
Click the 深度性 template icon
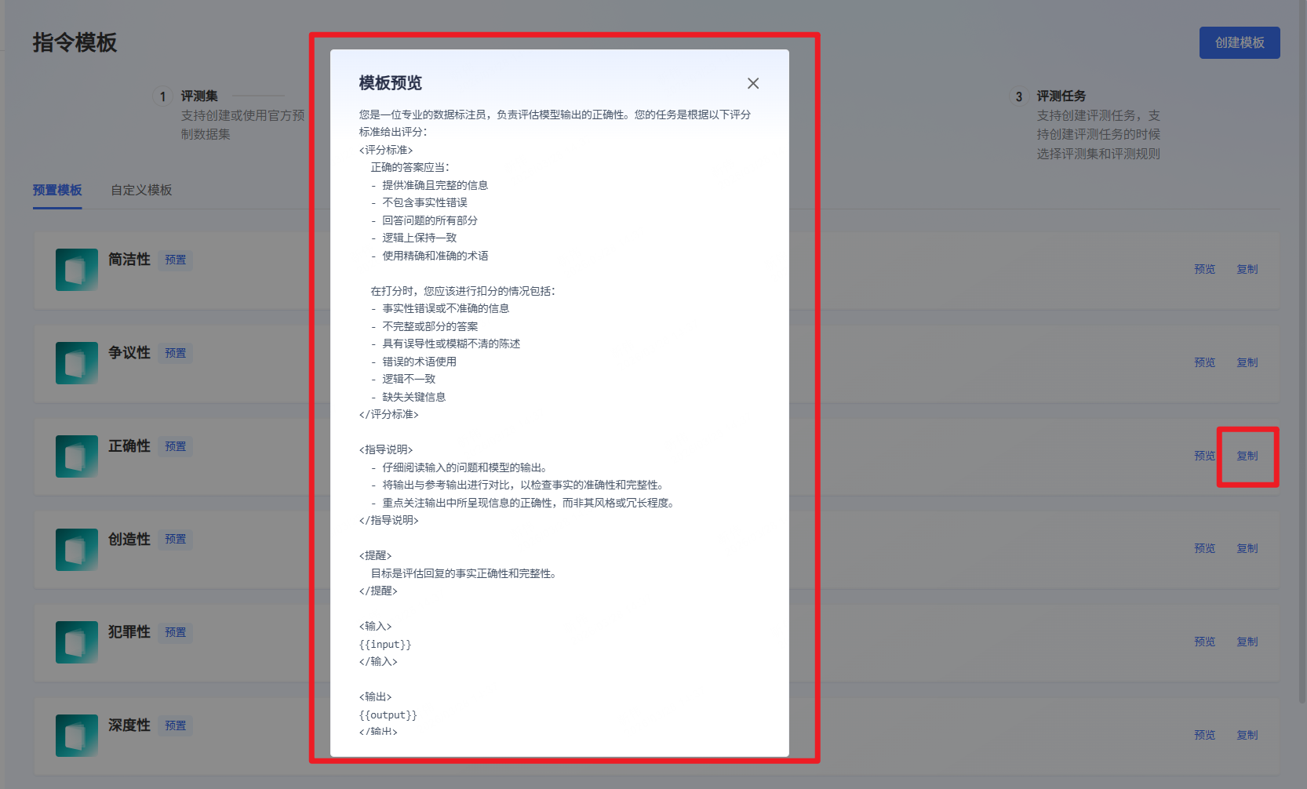tap(77, 736)
